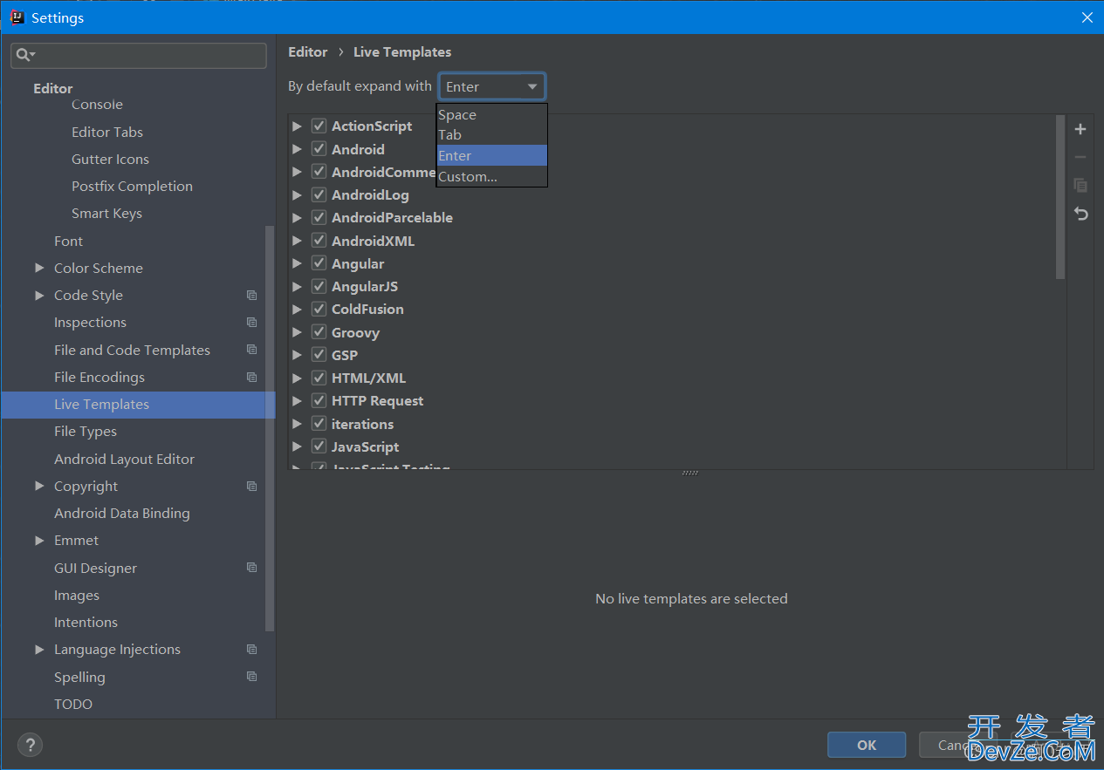Expand the AngularJS template group
The image size is (1104, 770).
298,287
